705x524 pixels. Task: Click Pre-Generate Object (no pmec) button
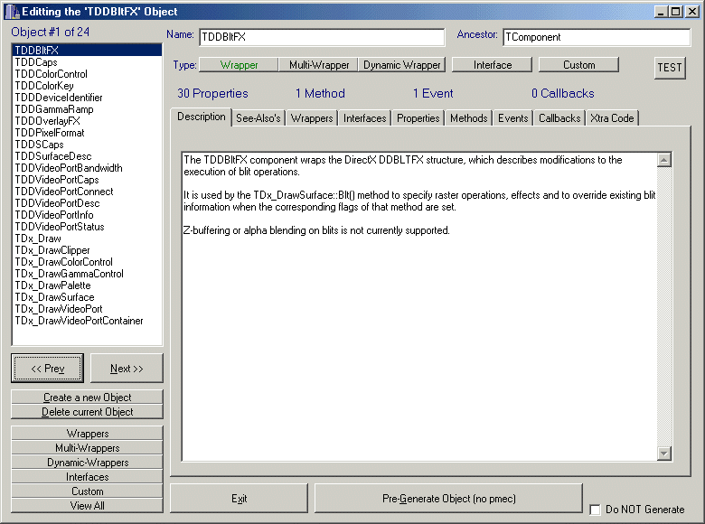[448, 499]
